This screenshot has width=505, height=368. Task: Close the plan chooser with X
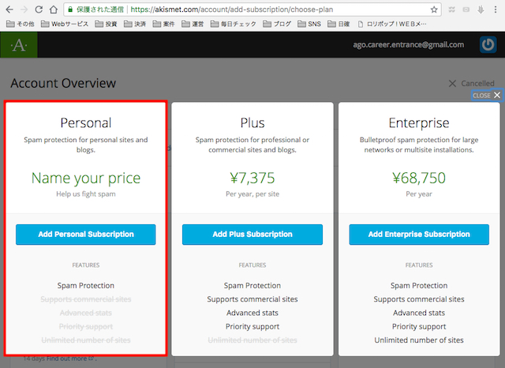tap(496, 95)
